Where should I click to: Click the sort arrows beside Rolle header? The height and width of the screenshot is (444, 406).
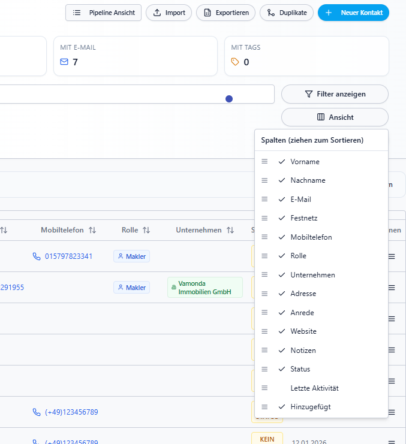point(146,230)
